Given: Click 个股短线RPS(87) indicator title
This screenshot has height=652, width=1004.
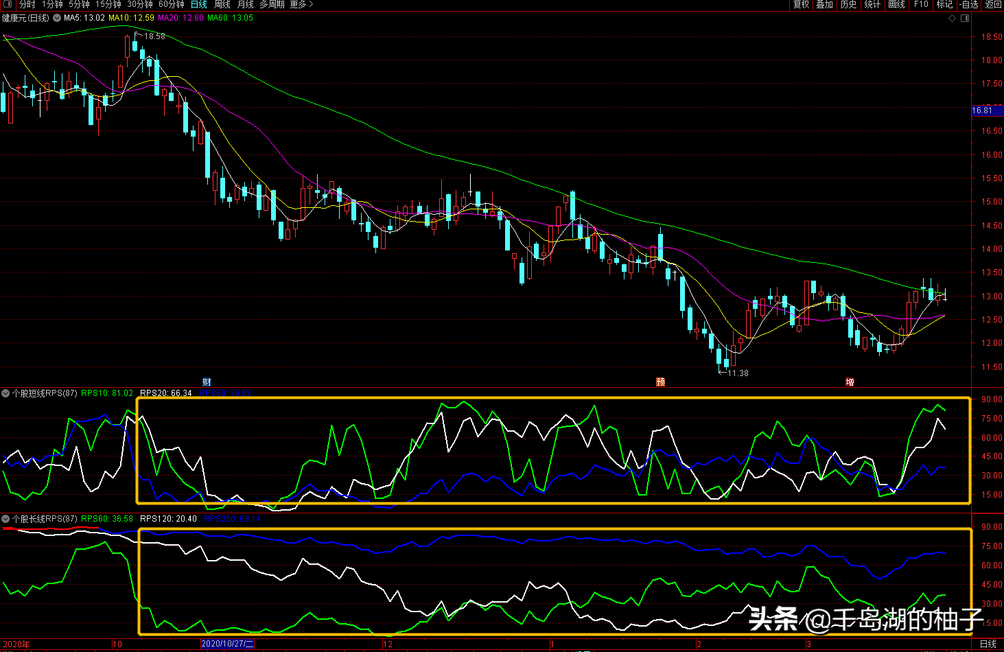Looking at the screenshot, I should pos(45,393).
